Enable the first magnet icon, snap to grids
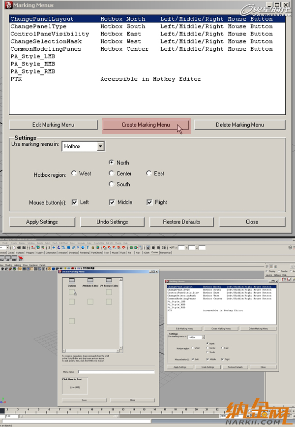 click(104, 248)
